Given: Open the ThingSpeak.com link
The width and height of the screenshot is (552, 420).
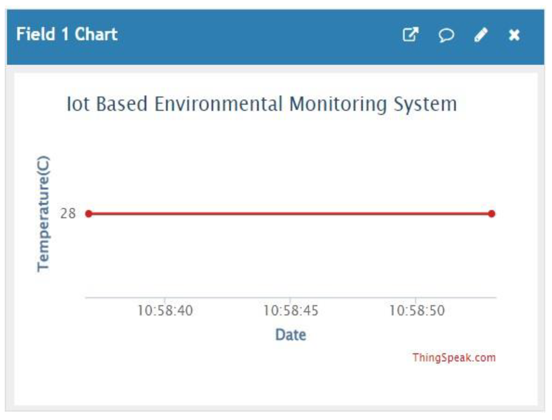Looking at the screenshot, I should coord(454,358).
